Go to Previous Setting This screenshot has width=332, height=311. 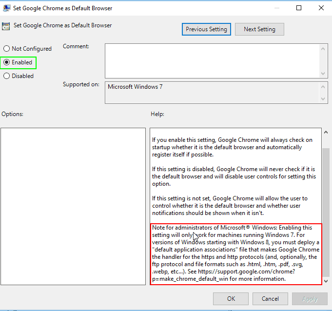click(x=206, y=29)
